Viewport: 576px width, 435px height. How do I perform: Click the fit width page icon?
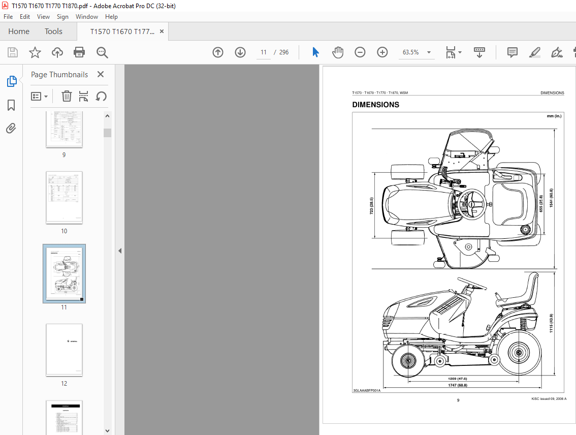(451, 52)
